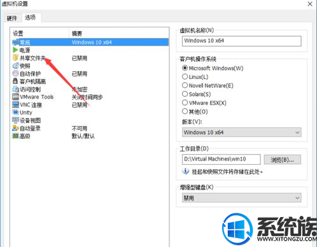Select the 其他(O) radio button
Screen dimensions: 317x247
tap(185, 111)
